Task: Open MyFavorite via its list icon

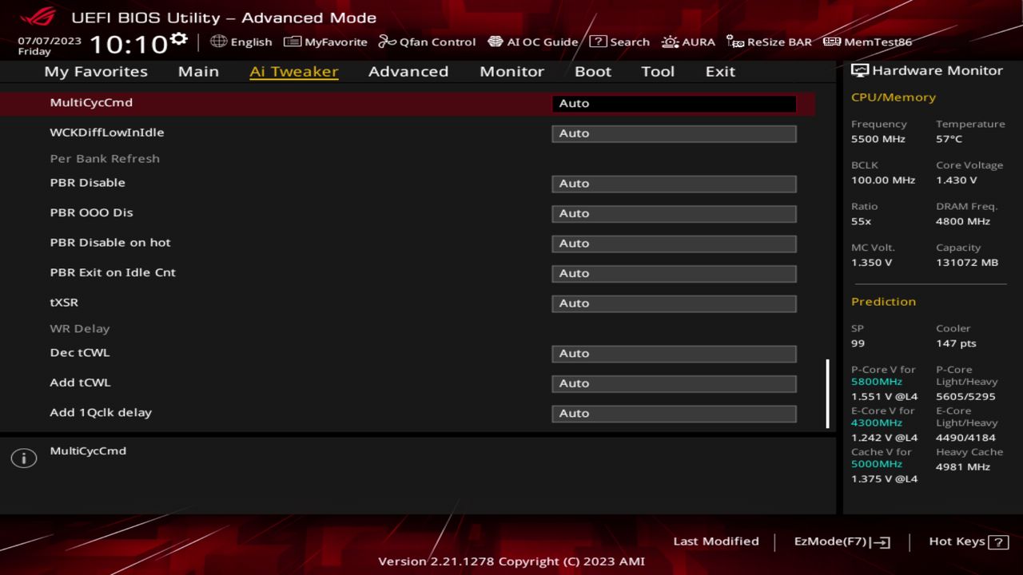Action: [x=293, y=42]
